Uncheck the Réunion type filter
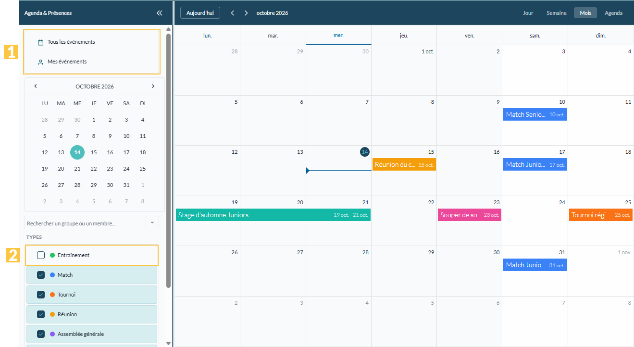This screenshot has height=347, width=634. click(x=41, y=314)
